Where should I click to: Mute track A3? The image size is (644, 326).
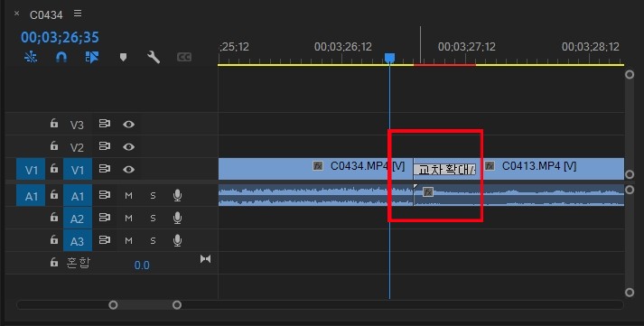(128, 240)
